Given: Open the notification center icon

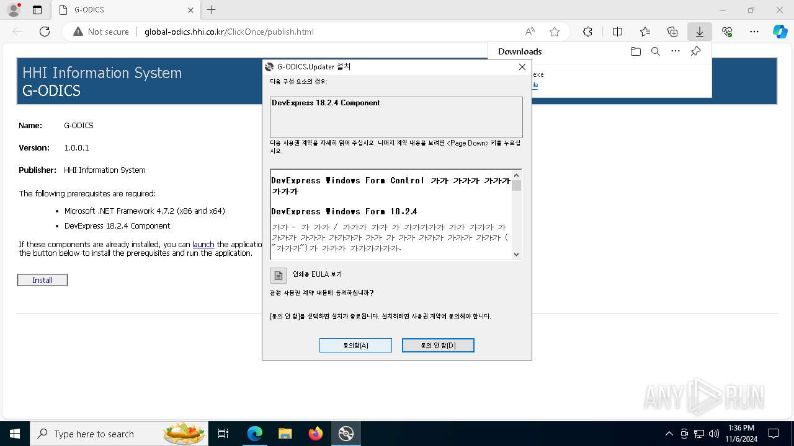Looking at the screenshot, I should [x=774, y=434].
